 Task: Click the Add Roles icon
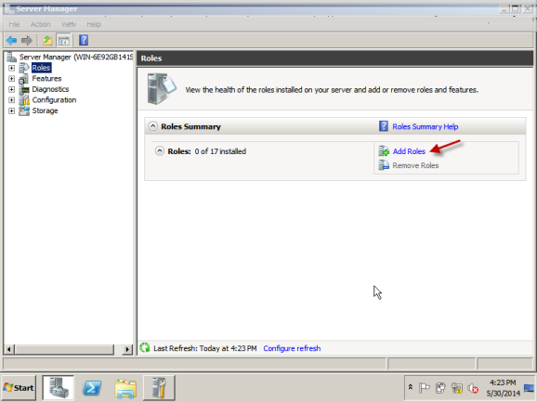(x=384, y=151)
